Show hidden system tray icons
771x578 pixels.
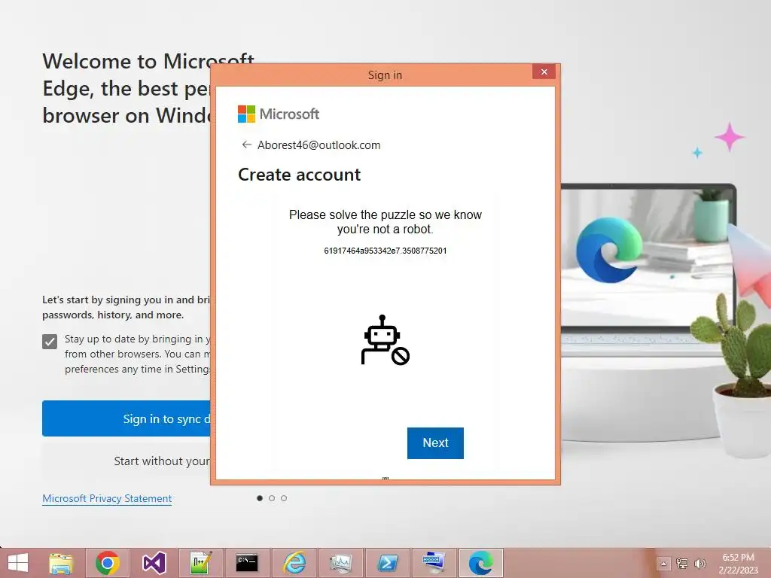(663, 564)
